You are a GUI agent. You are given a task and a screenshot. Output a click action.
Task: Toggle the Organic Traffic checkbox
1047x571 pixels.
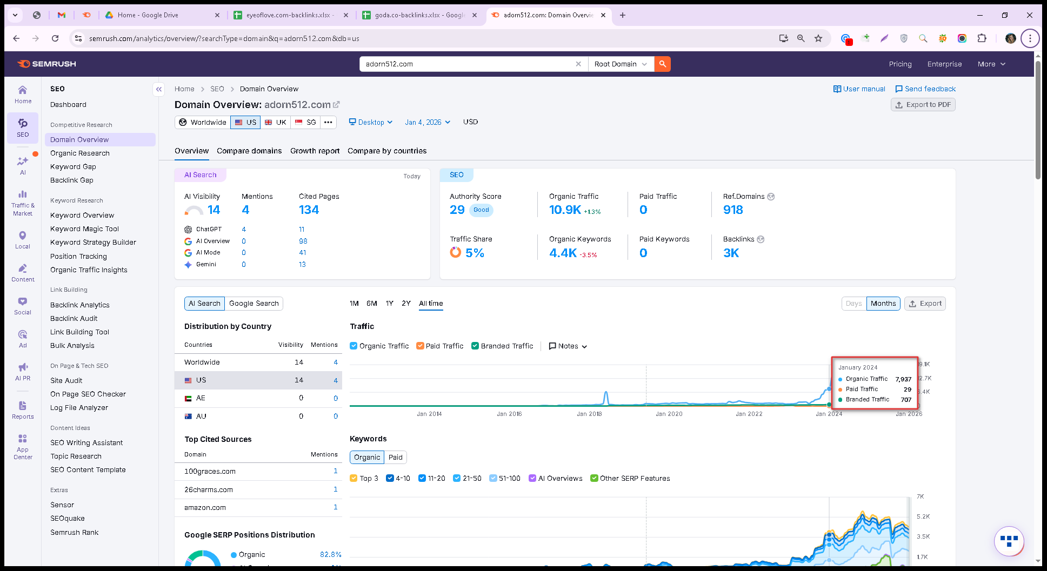point(354,346)
